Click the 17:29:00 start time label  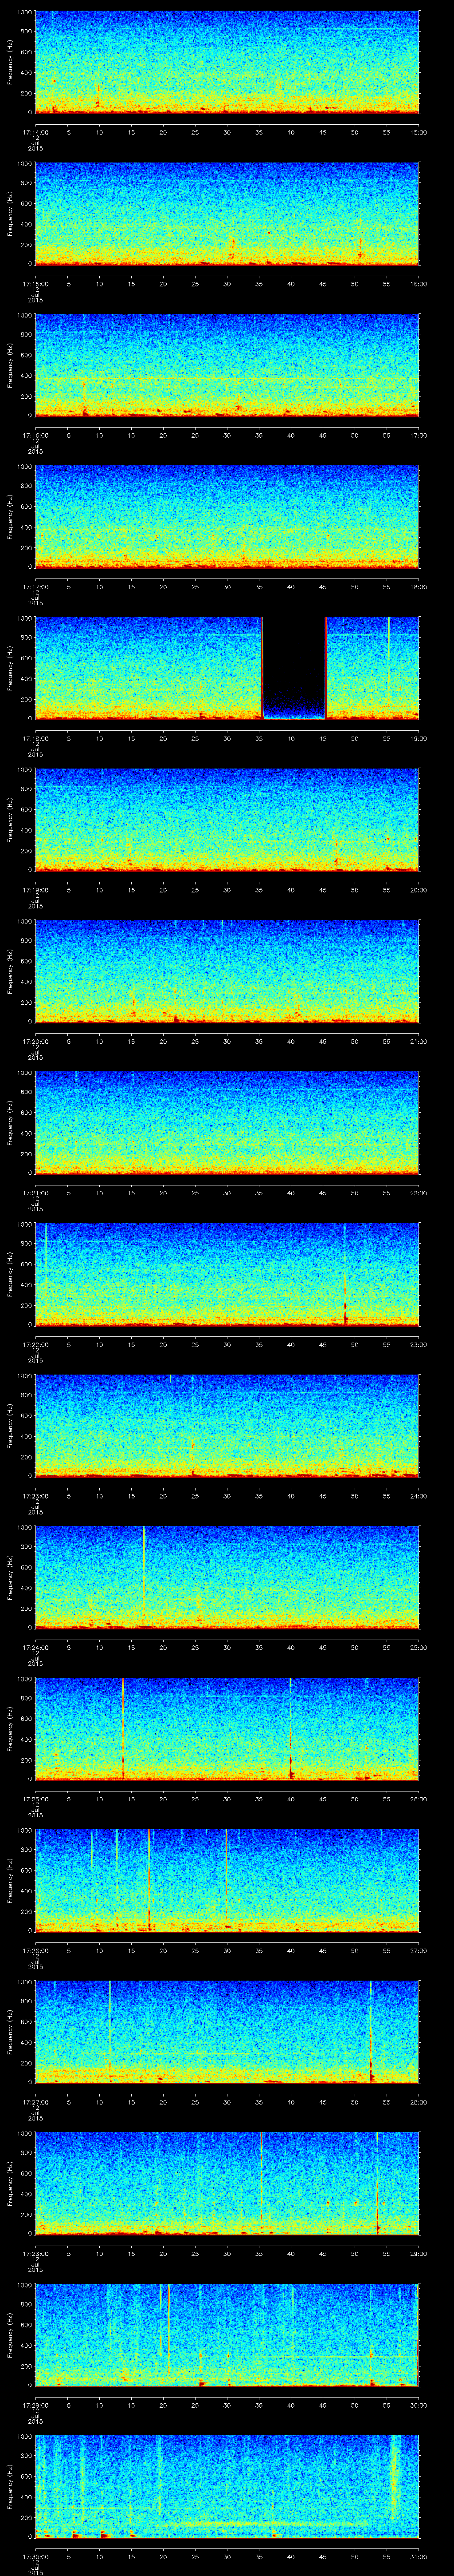(x=36, y=2405)
